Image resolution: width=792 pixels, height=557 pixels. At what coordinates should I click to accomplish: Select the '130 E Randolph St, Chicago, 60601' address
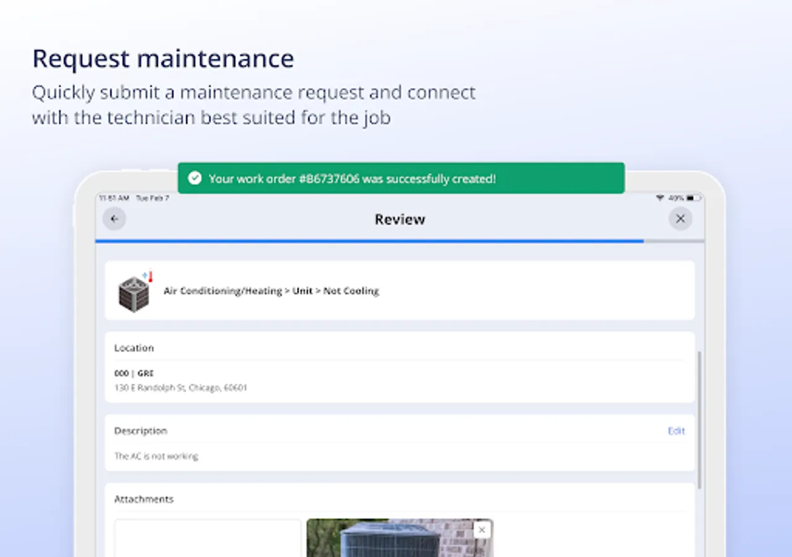[x=181, y=388]
